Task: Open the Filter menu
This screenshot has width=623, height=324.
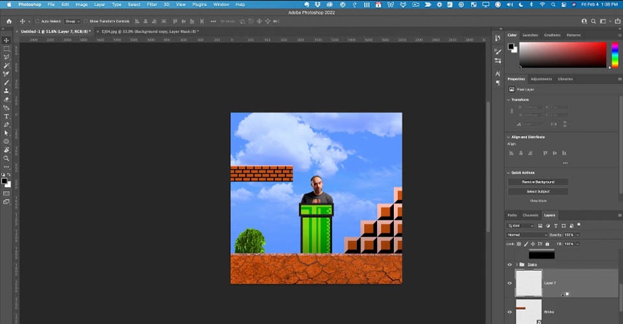Action: pos(152,5)
